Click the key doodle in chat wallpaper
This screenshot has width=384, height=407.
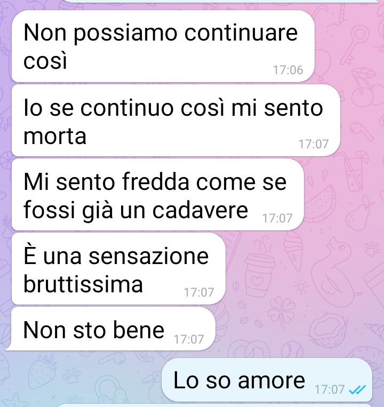pyautogui.click(x=354, y=45)
